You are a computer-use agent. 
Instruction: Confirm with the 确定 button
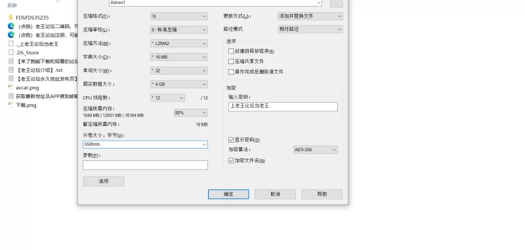click(228, 194)
